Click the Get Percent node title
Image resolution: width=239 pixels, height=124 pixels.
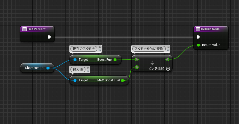[36, 29]
